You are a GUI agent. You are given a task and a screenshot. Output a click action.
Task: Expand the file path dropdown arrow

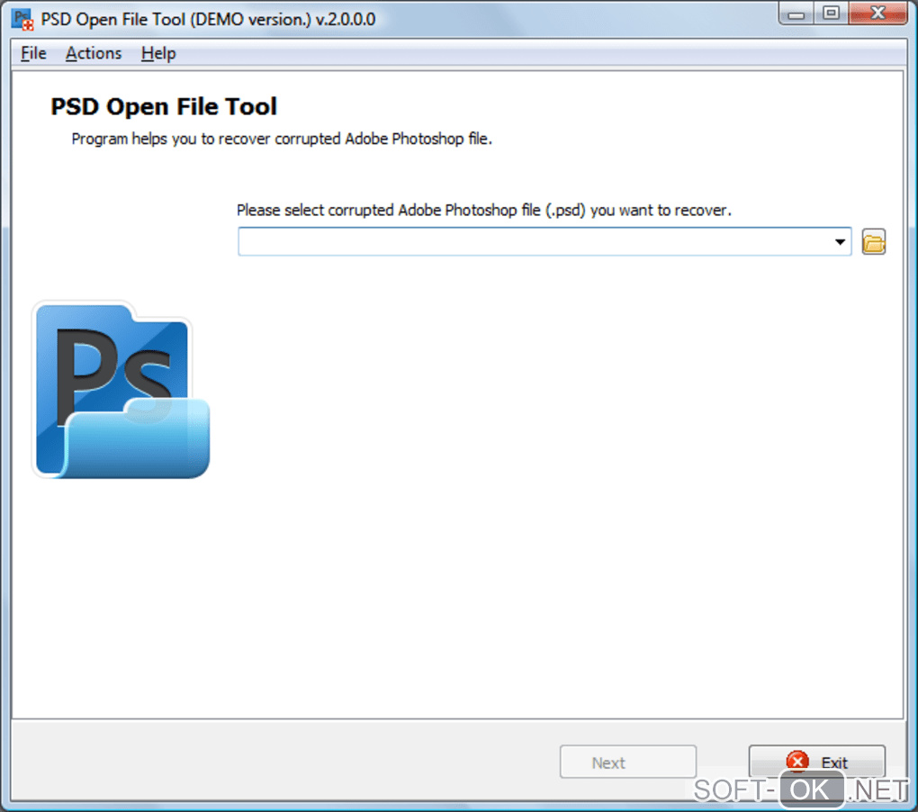(x=840, y=242)
